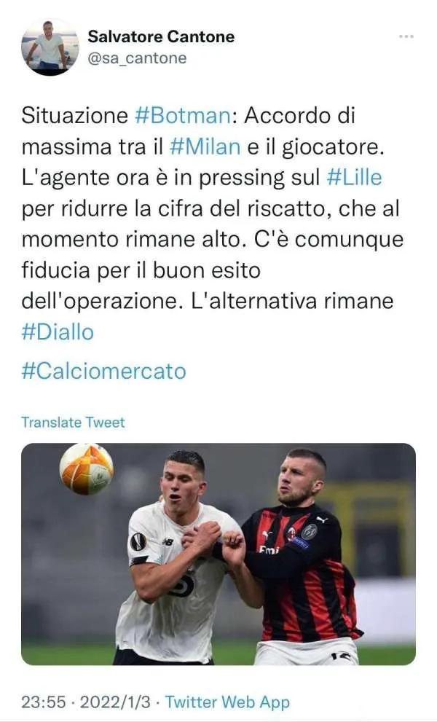Open the #Botman hashtag
437x722 pixels.
coord(182,115)
